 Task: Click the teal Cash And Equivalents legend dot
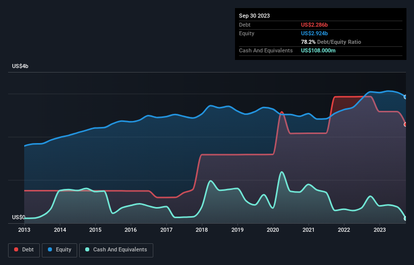[87, 249]
